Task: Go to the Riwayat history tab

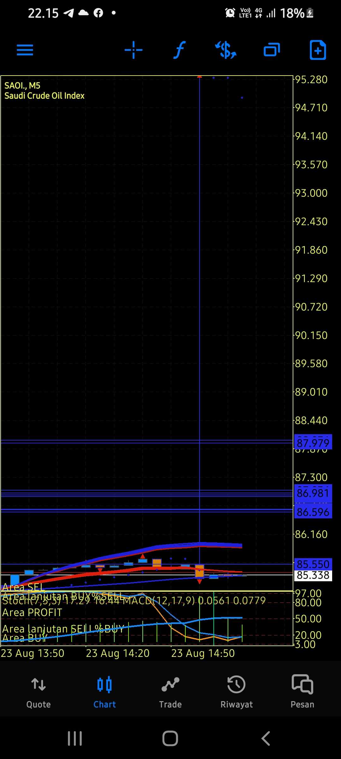Action: [x=236, y=691]
